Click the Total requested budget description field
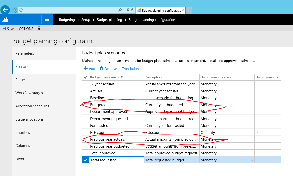Image resolution: width=293 pixels, height=176 pixels. tap(172, 160)
